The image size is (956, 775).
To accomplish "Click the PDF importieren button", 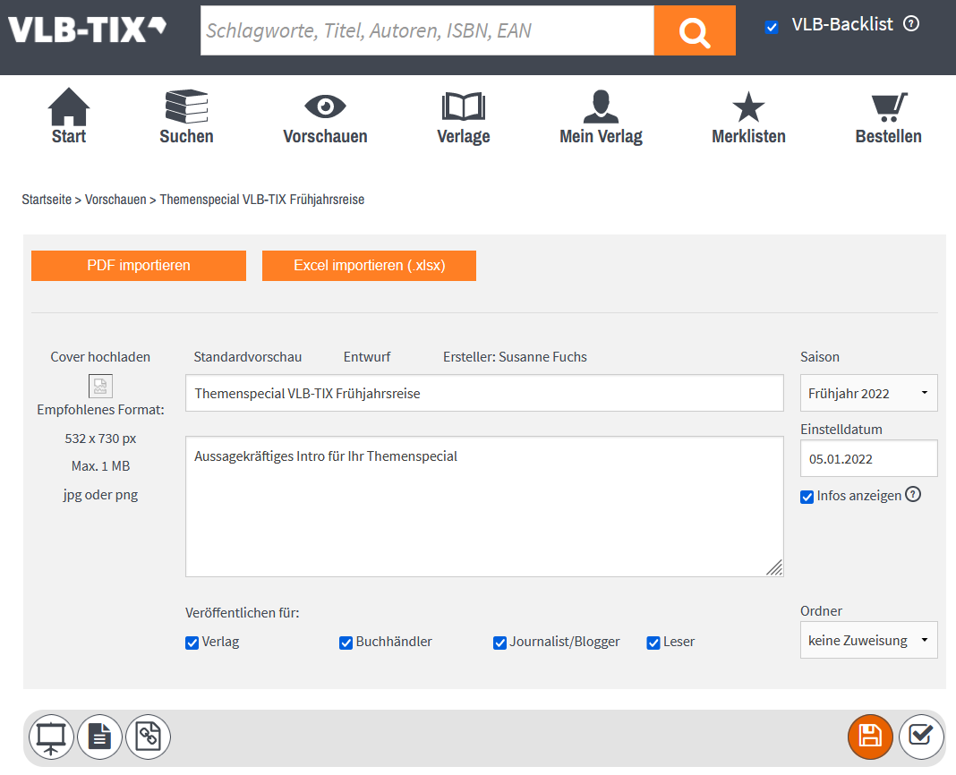I will tap(139, 266).
